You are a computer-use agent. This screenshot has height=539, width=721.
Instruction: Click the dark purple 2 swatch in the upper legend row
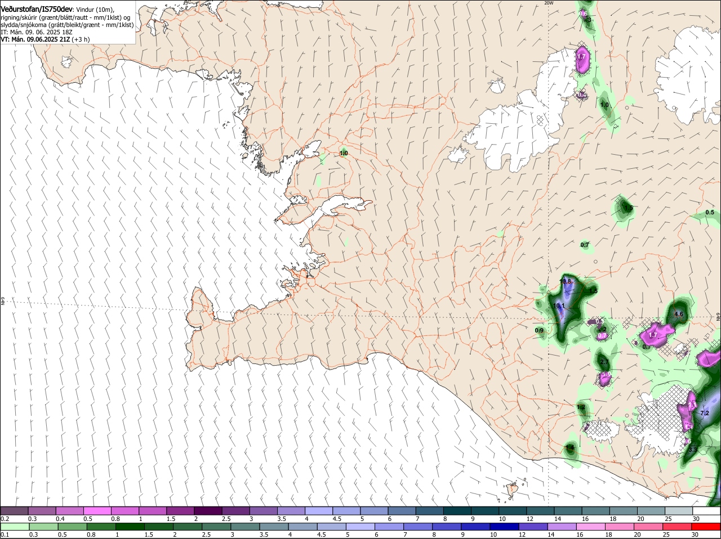[208, 510]
